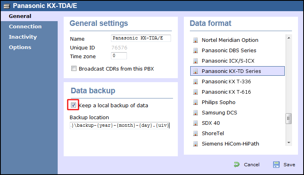Click into the Time zone field
Viewport: 304px width, 175px height.
coord(119,56)
